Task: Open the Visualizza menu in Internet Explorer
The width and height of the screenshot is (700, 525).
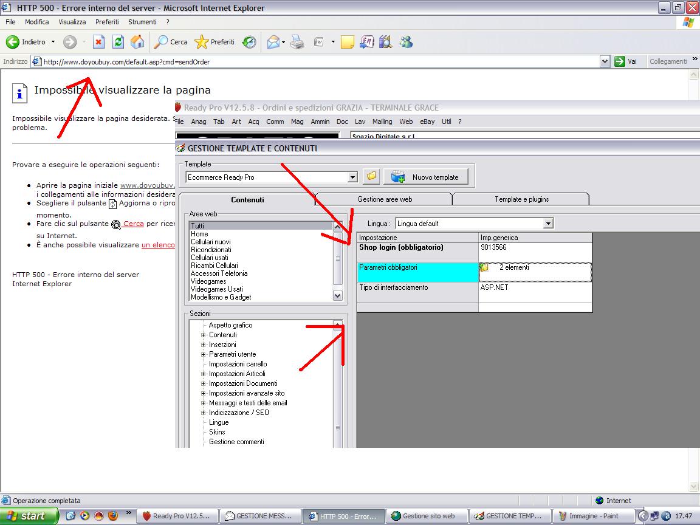Action: (x=72, y=22)
